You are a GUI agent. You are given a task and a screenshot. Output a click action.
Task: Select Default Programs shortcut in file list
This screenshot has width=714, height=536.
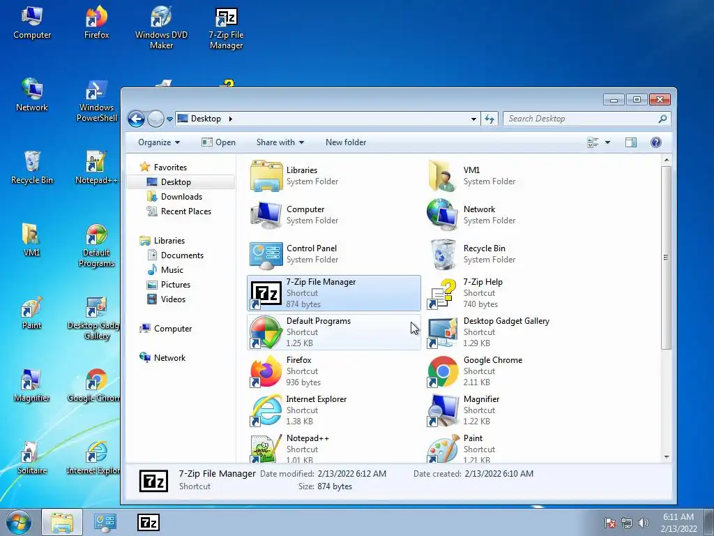pos(334,332)
